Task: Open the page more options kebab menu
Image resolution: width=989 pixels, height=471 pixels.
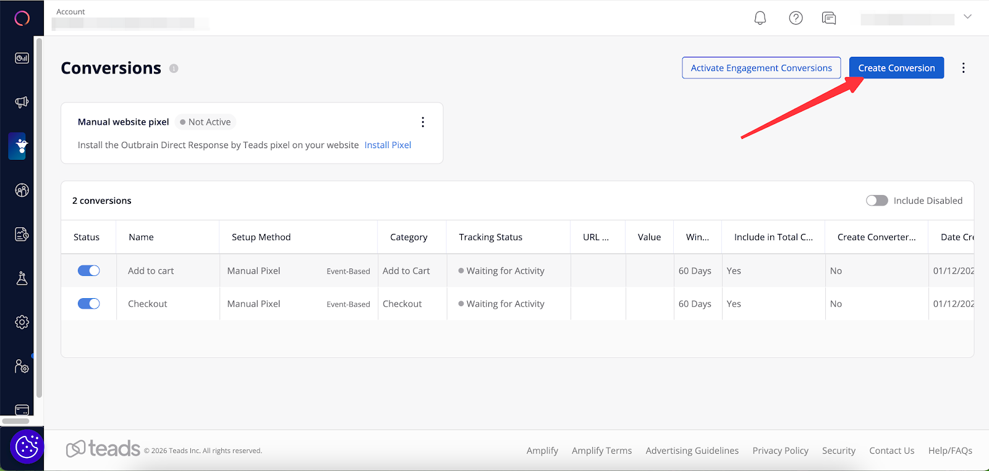Action: [963, 68]
